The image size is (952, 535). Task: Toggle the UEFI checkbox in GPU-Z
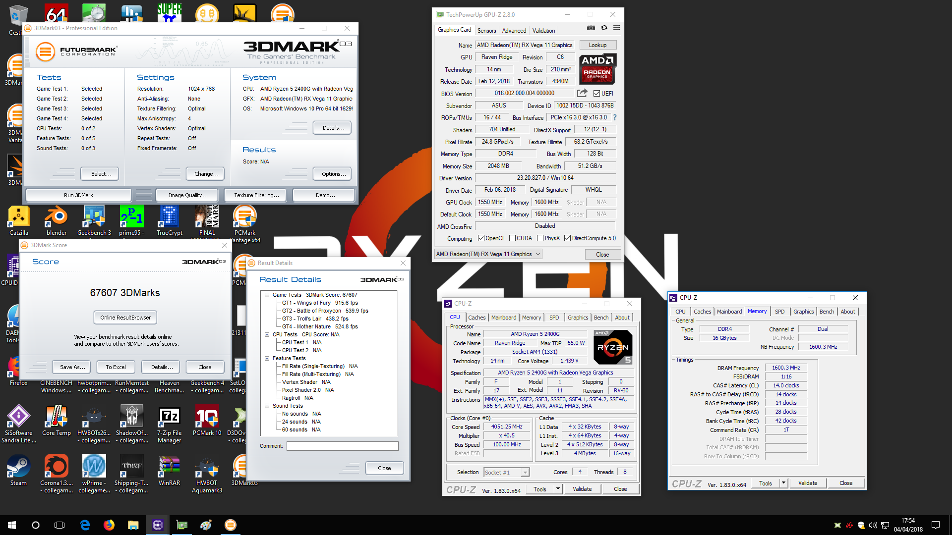point(597,93)
